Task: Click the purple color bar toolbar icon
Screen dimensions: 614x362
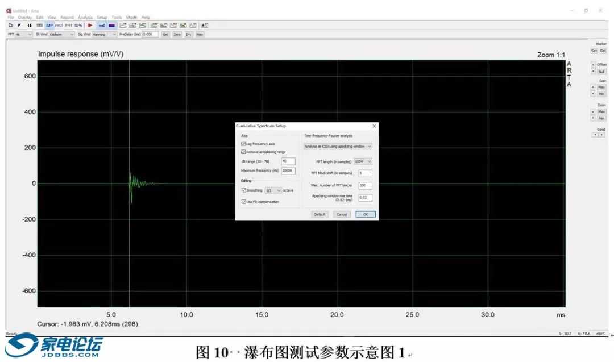Action: tap(111, 26)
